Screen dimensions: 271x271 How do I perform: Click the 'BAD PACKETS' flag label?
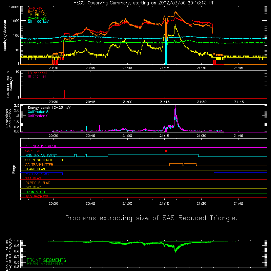37,196
